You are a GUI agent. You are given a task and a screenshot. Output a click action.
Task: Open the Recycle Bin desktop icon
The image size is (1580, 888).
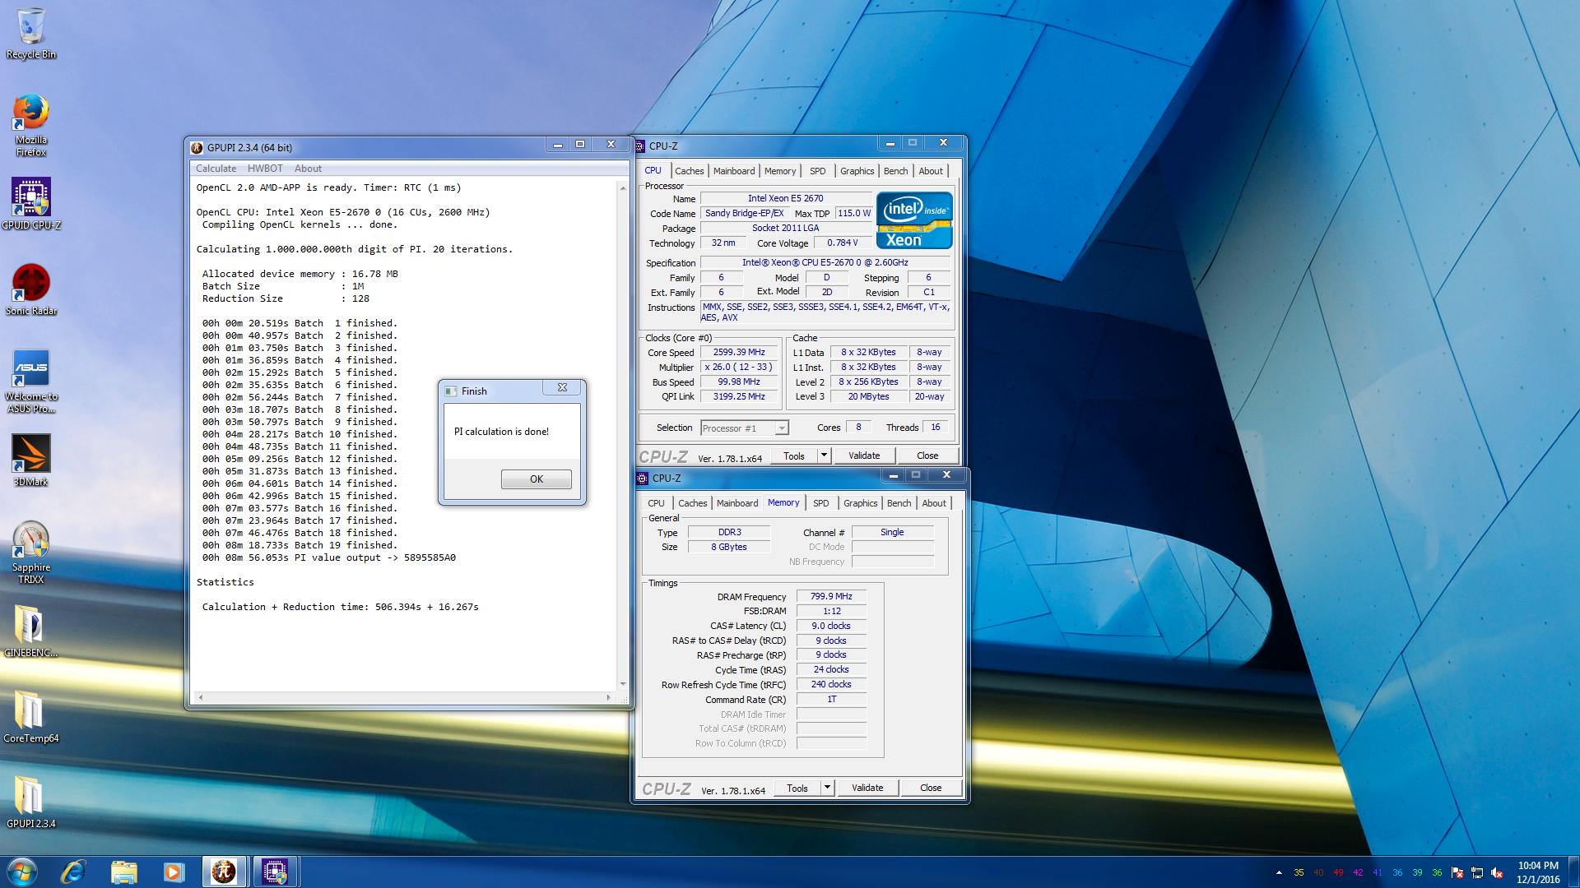[31, 34]
